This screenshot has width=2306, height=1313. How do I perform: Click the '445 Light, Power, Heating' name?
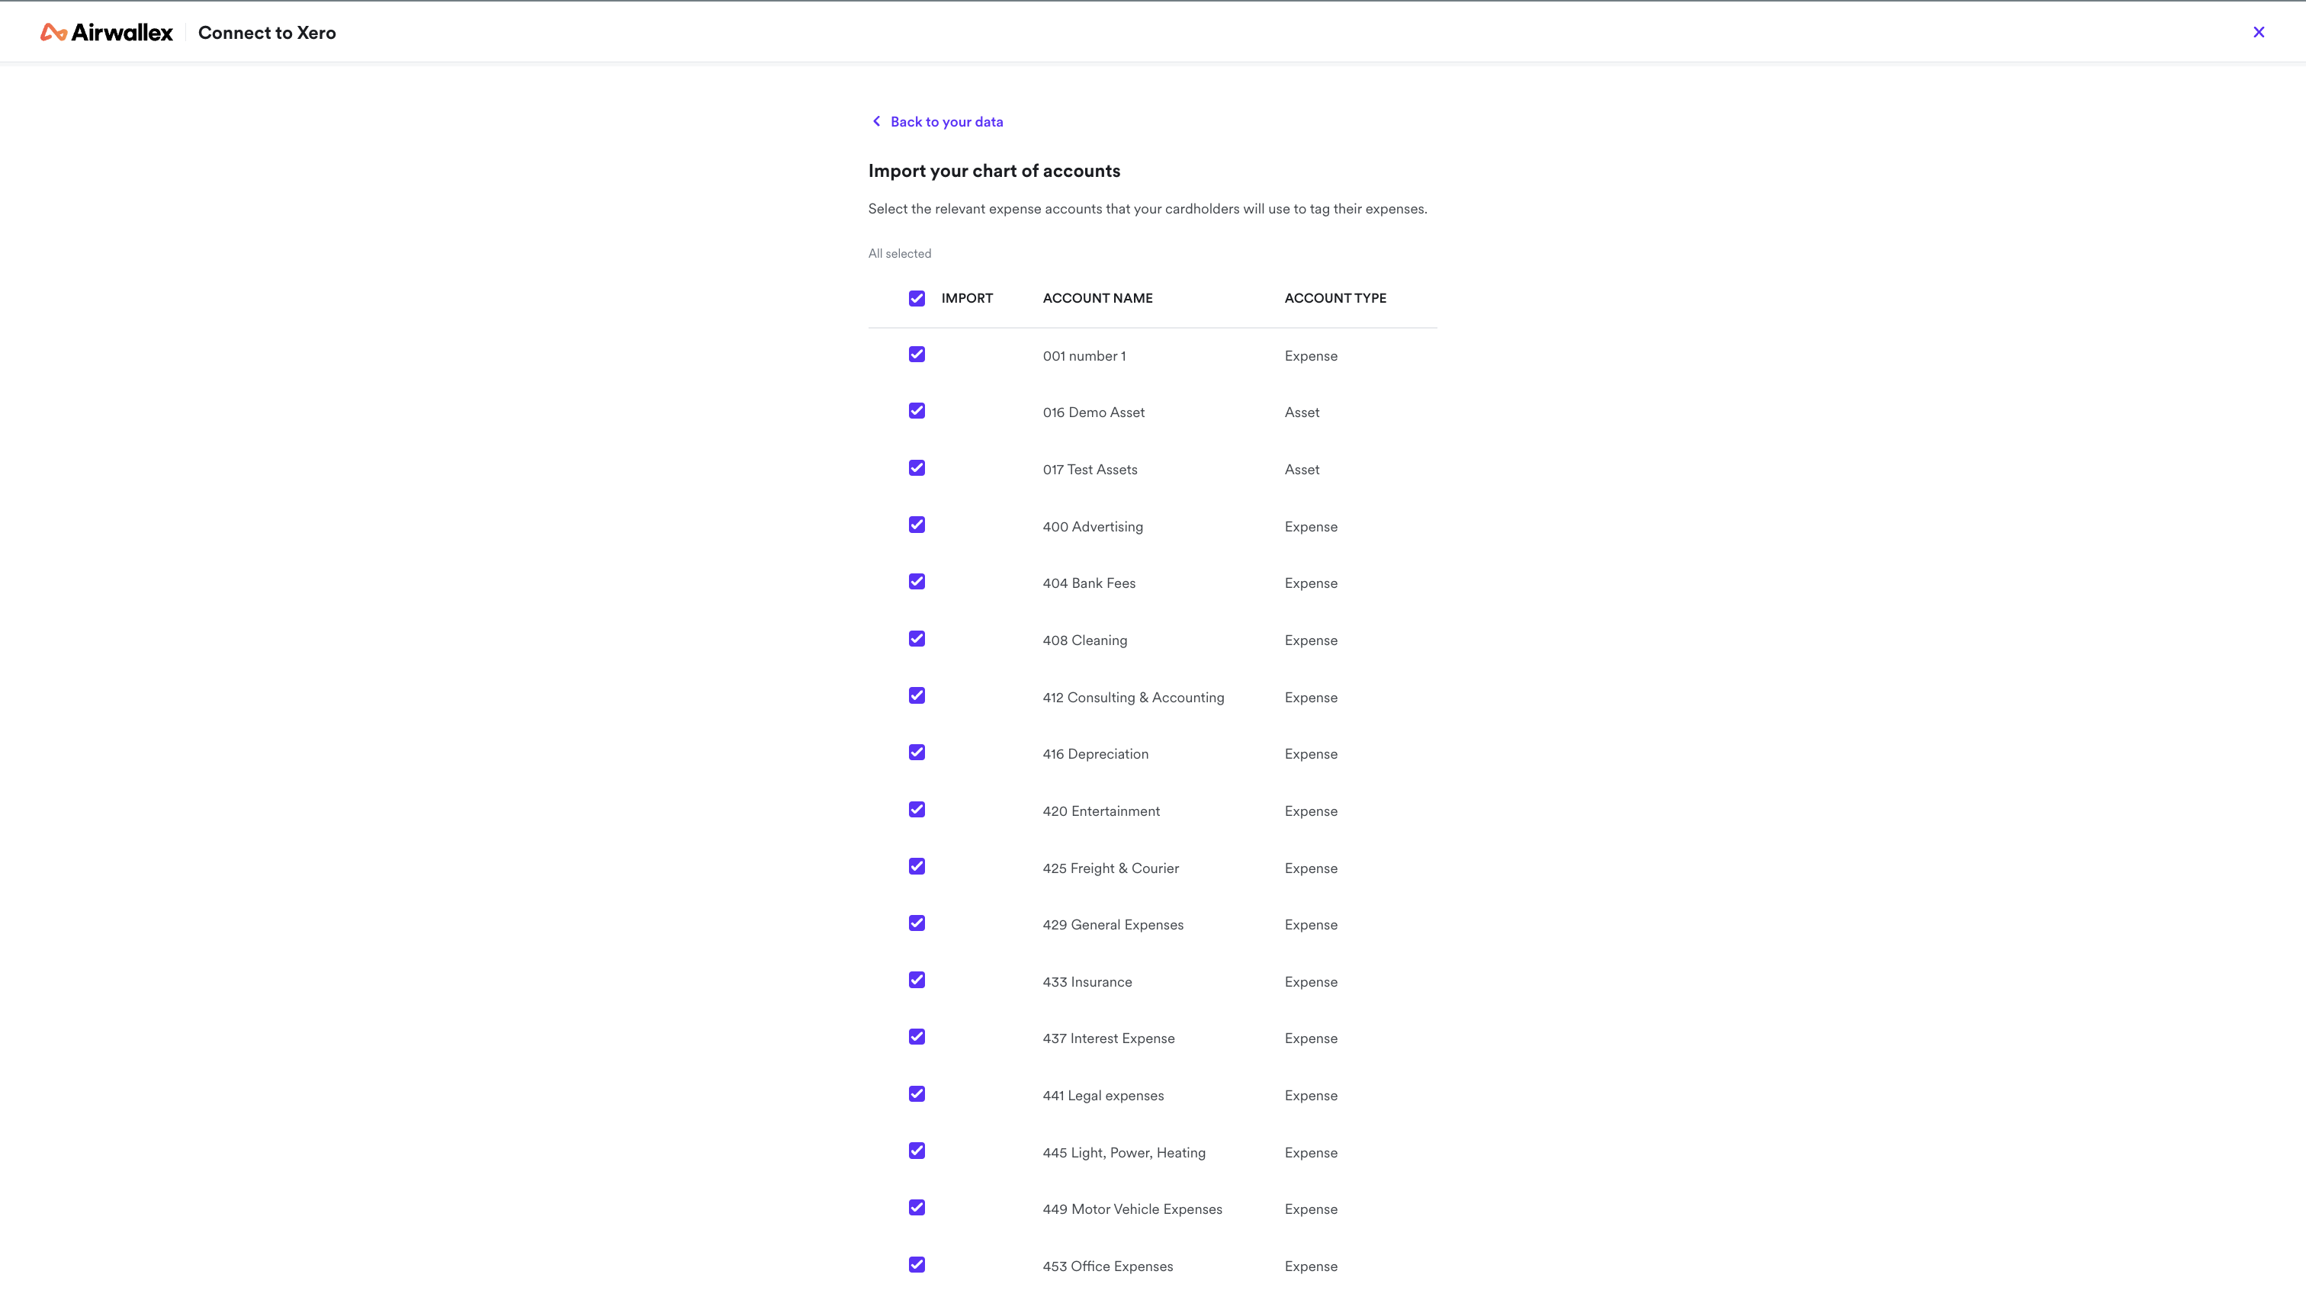pos(1124,1154)
